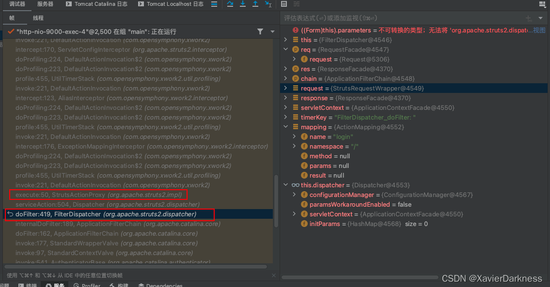Click the Run to Cursor icon

click(268, 4)
